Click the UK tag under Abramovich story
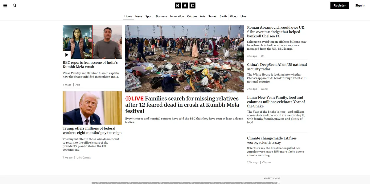 [x=263, y=56]
